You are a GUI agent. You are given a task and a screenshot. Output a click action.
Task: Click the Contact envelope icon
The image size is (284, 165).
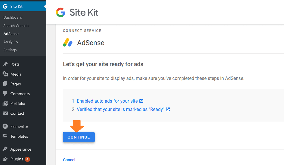click(5, 113)
